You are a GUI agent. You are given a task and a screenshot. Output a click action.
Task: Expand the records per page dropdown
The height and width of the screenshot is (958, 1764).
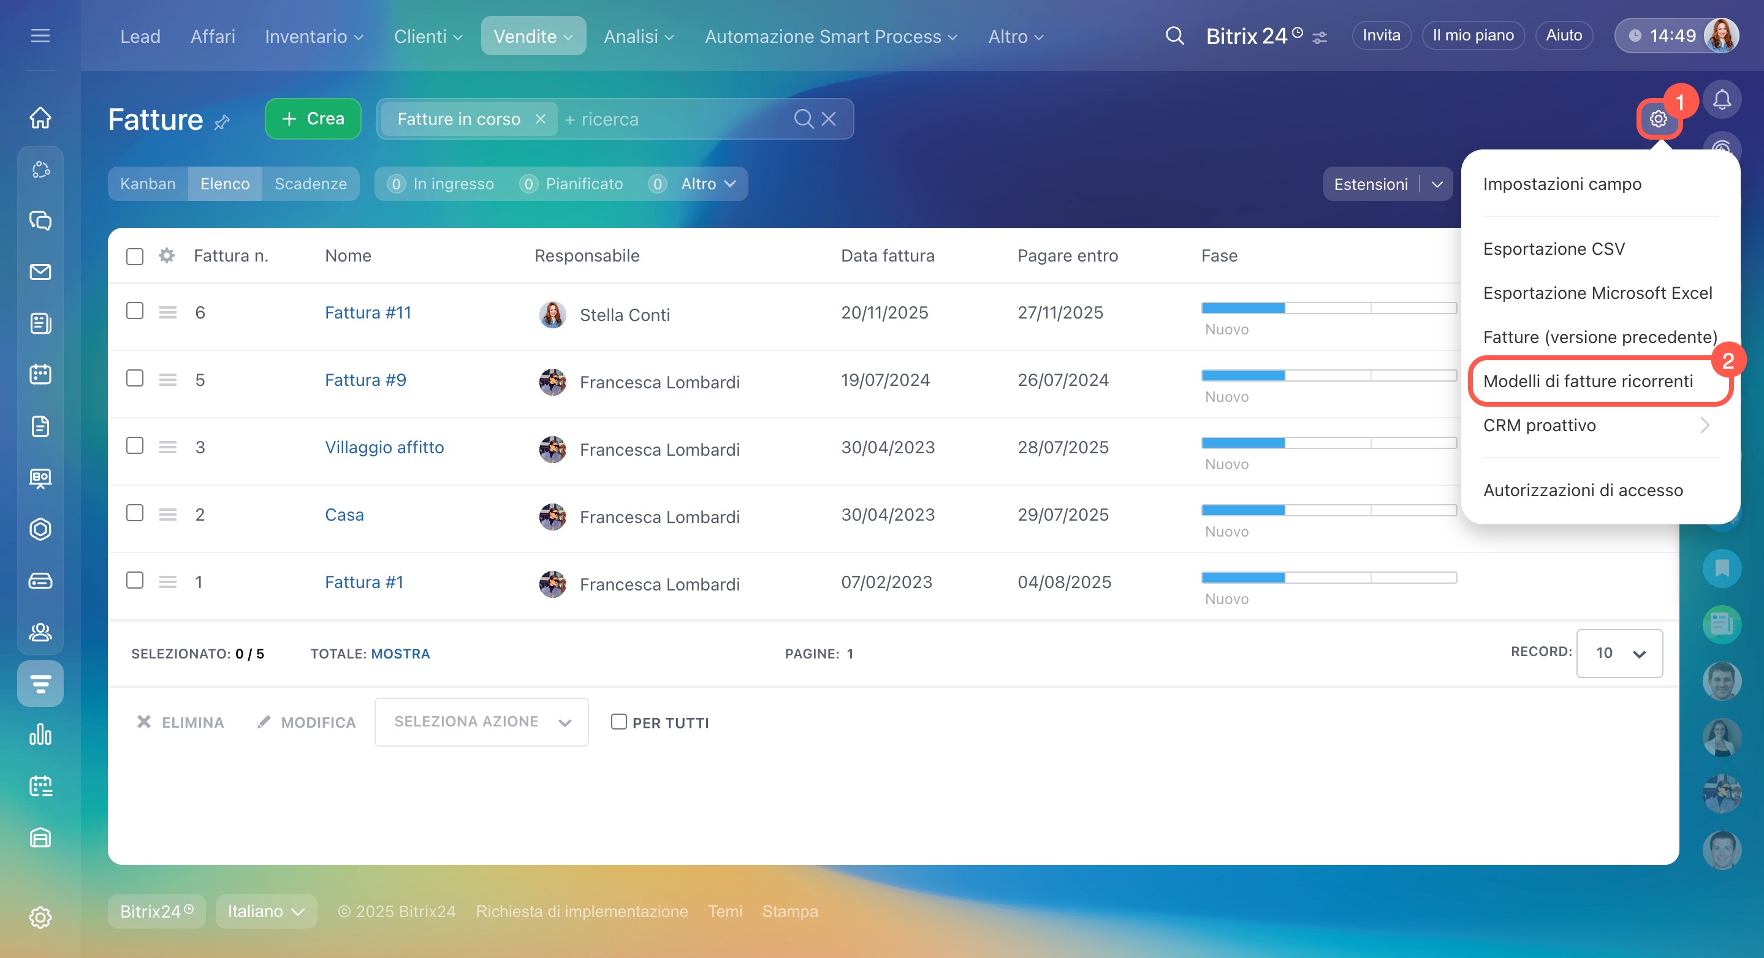tap(1619, 654)
